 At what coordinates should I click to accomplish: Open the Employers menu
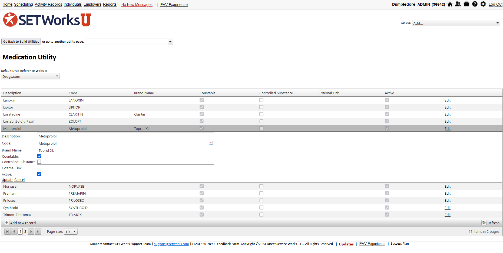92,5
